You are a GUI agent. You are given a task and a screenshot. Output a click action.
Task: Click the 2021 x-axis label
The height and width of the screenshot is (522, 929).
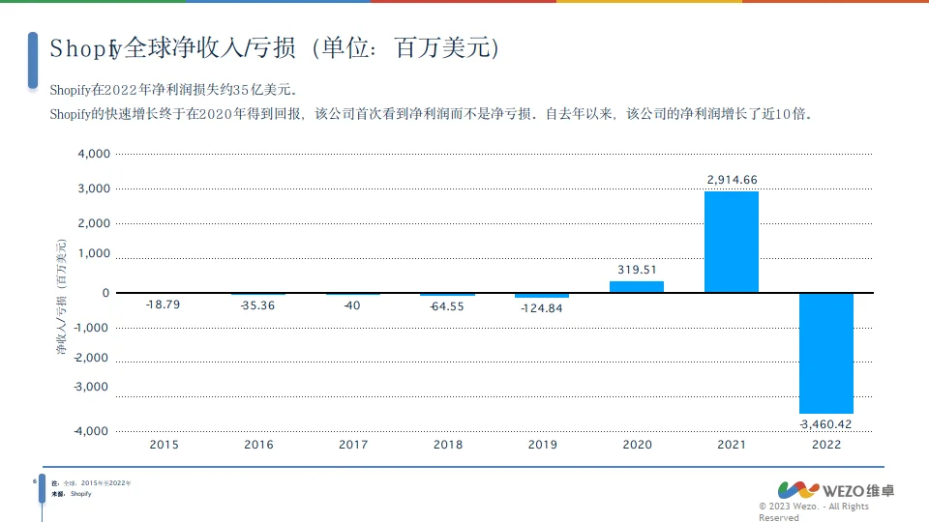[x=732, y=445]
